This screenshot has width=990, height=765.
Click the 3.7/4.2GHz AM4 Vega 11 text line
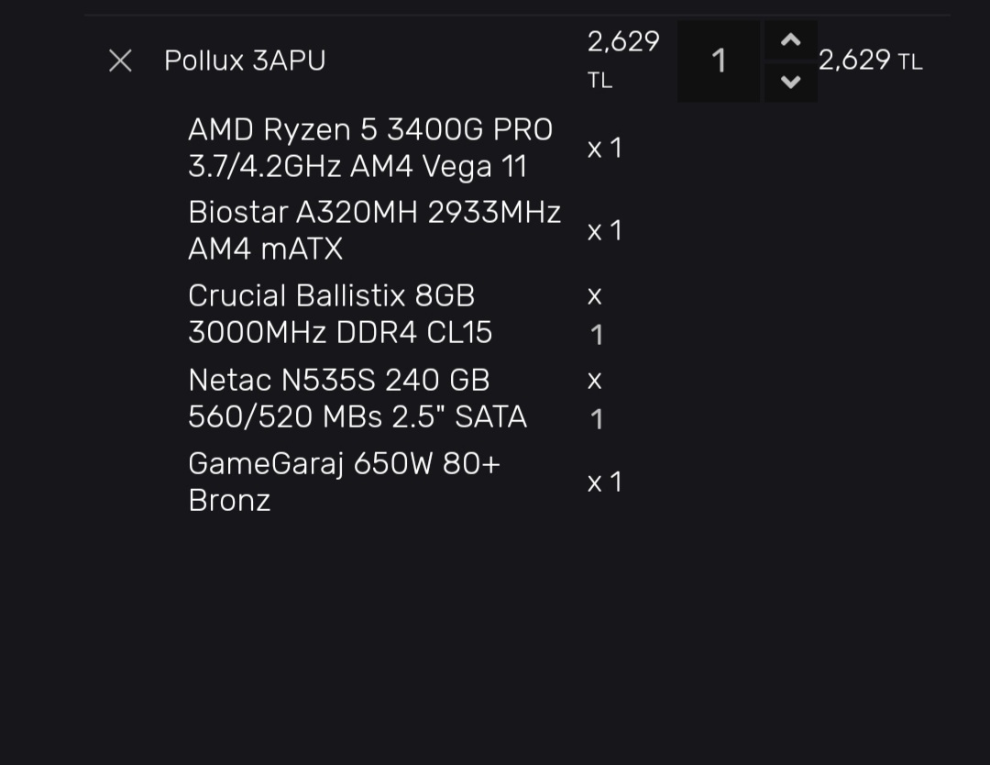pos(357,167)
